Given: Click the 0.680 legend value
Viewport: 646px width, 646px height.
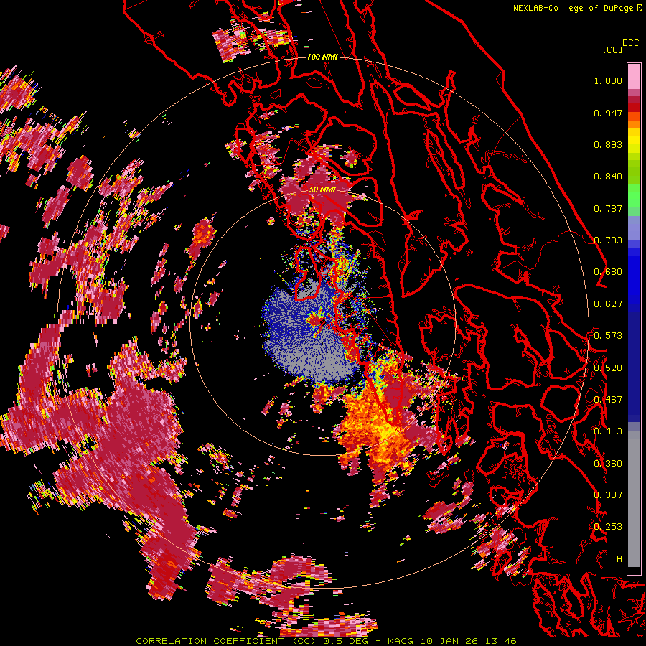Looking at the screenshot, I should (608, 272).
